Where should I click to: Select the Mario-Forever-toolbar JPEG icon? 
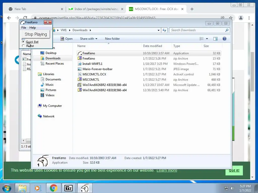click(80, 69)
